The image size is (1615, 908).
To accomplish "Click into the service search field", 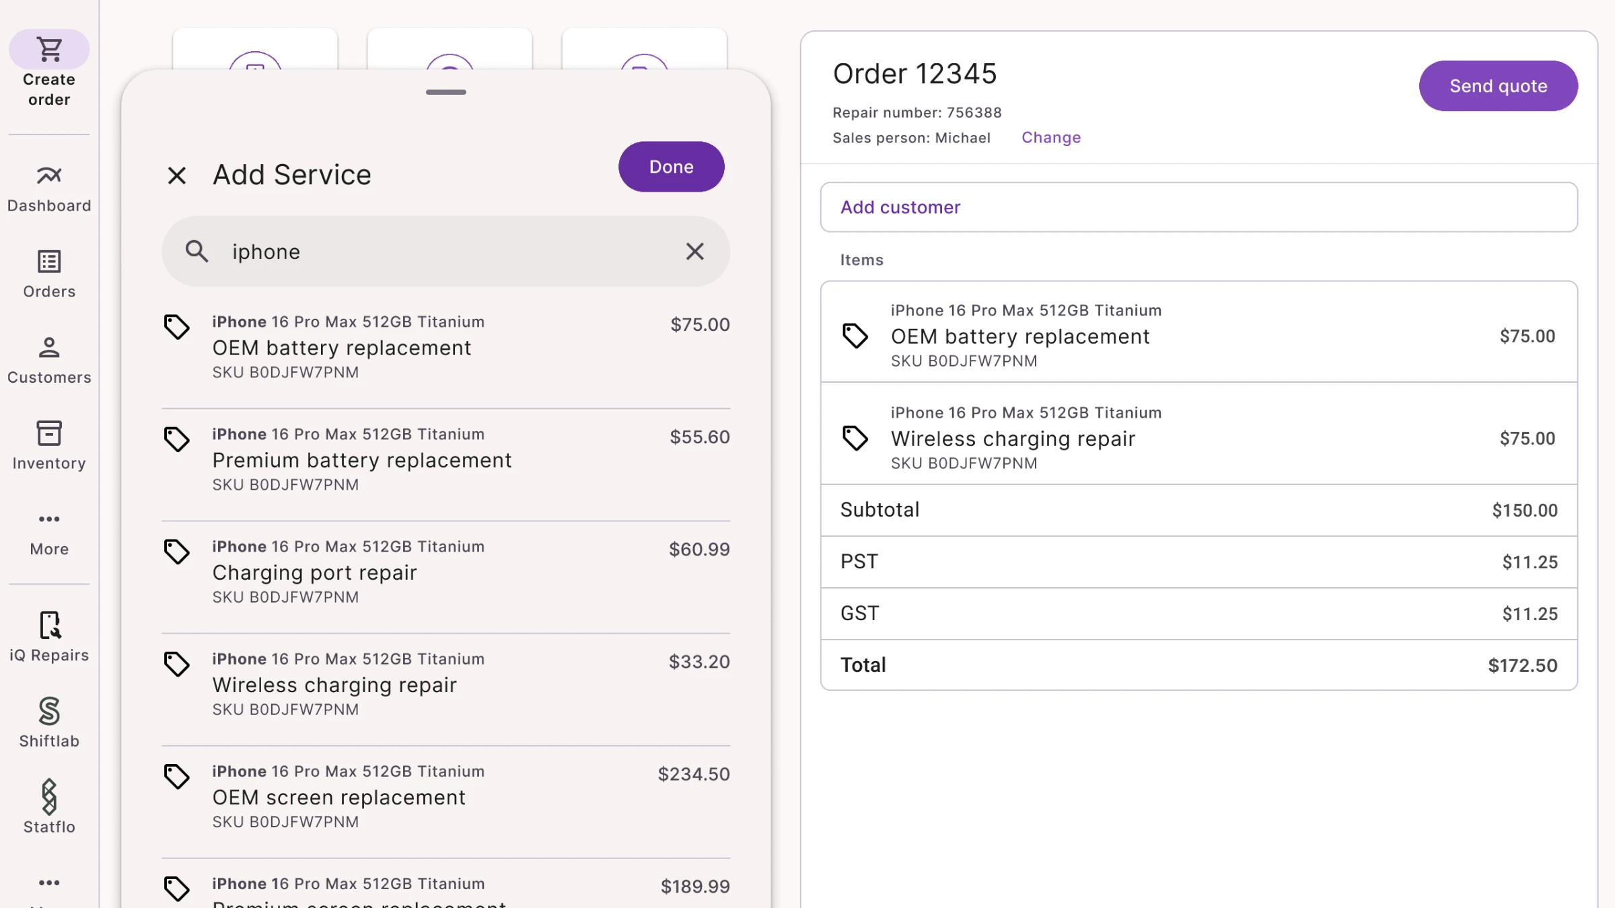I will coord(445,252).
